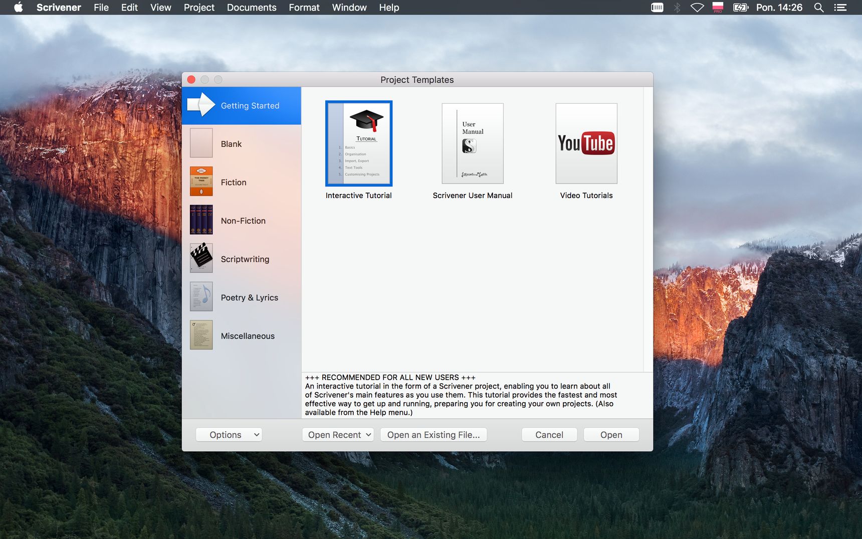Choose the Miscellaneous parchment icon
This screenshot has height=539, width=862.
(201, 335)
